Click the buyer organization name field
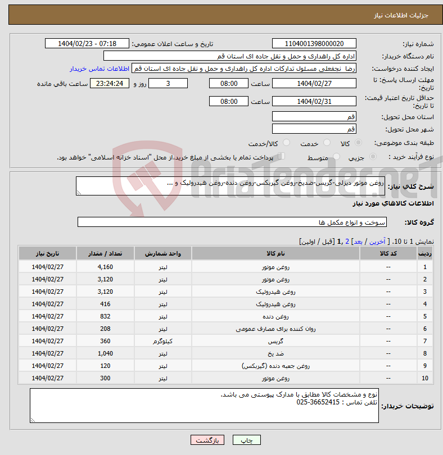The width and height of the screenshot is (443, 455). tap(230, 56)
